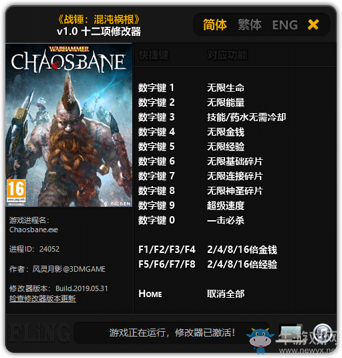Enable 无限金钱 cheat

pos(226,132)
